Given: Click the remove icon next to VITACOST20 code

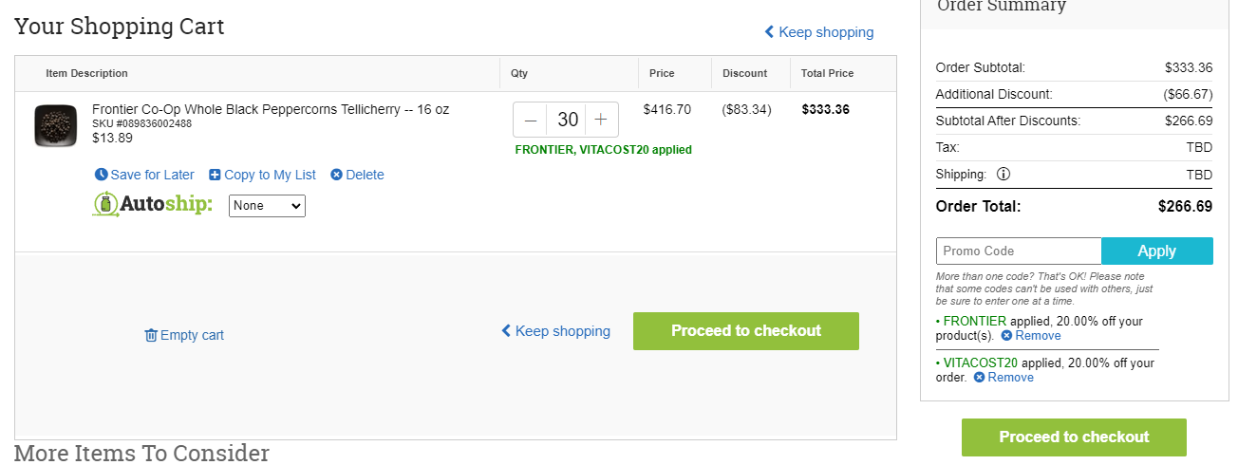Looking at the screenshot, I should tap(979, 378).
